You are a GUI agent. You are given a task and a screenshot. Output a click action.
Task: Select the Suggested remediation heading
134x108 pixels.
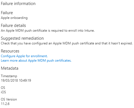[22, 38]
